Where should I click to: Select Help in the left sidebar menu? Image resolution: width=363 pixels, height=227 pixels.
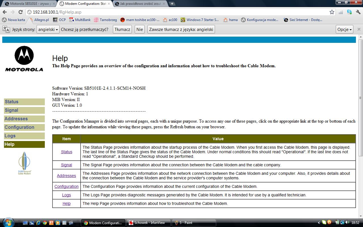coord(24,144)
